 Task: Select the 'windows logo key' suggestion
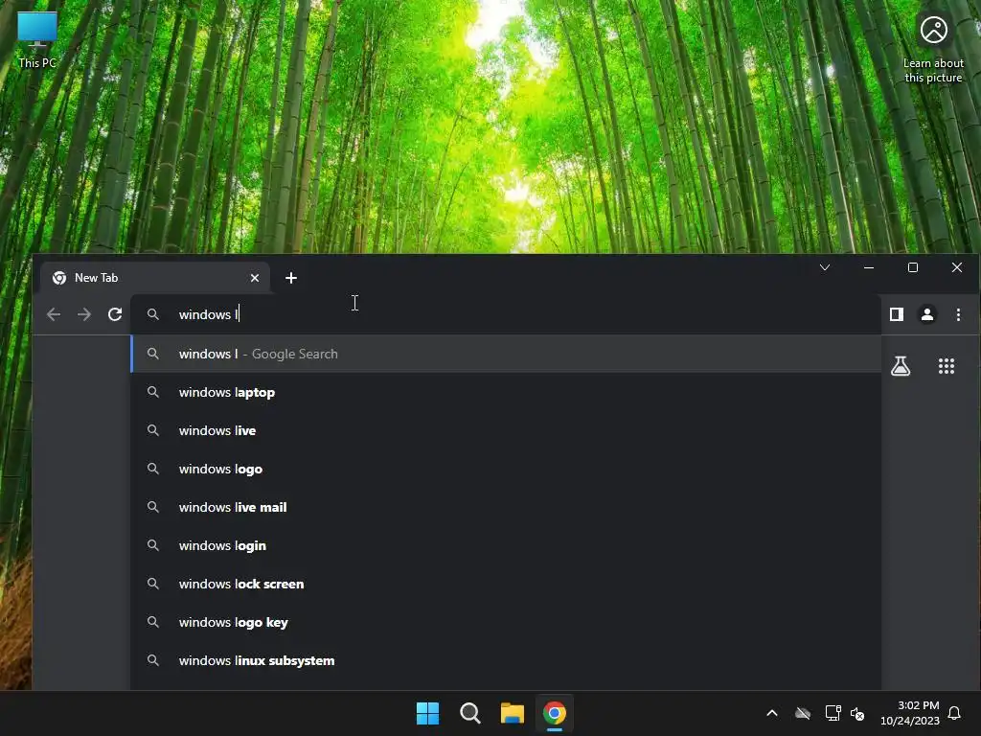506,622
